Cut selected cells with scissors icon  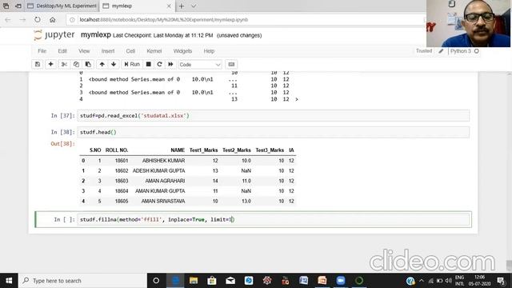64,64
